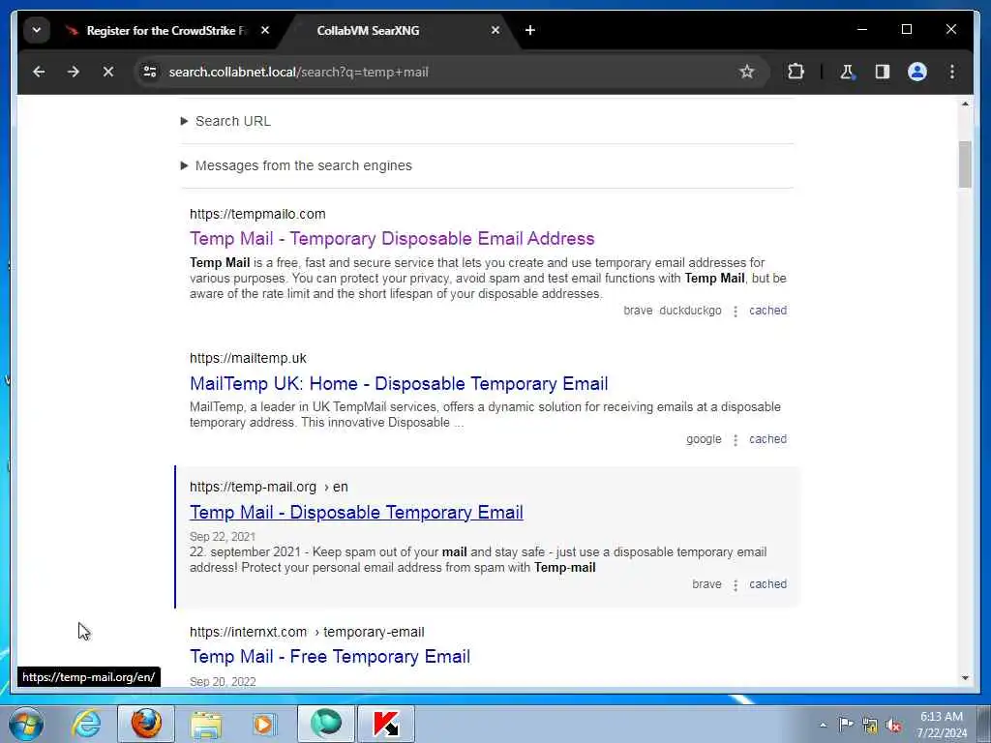
Task: Open the Extensions puzzle icon
Action: pyautogui.click(x=796, y=72)
